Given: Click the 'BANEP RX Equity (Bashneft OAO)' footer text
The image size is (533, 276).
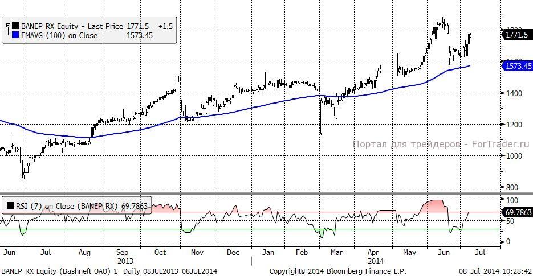Looking at the screenshot, I should point(56,271).
